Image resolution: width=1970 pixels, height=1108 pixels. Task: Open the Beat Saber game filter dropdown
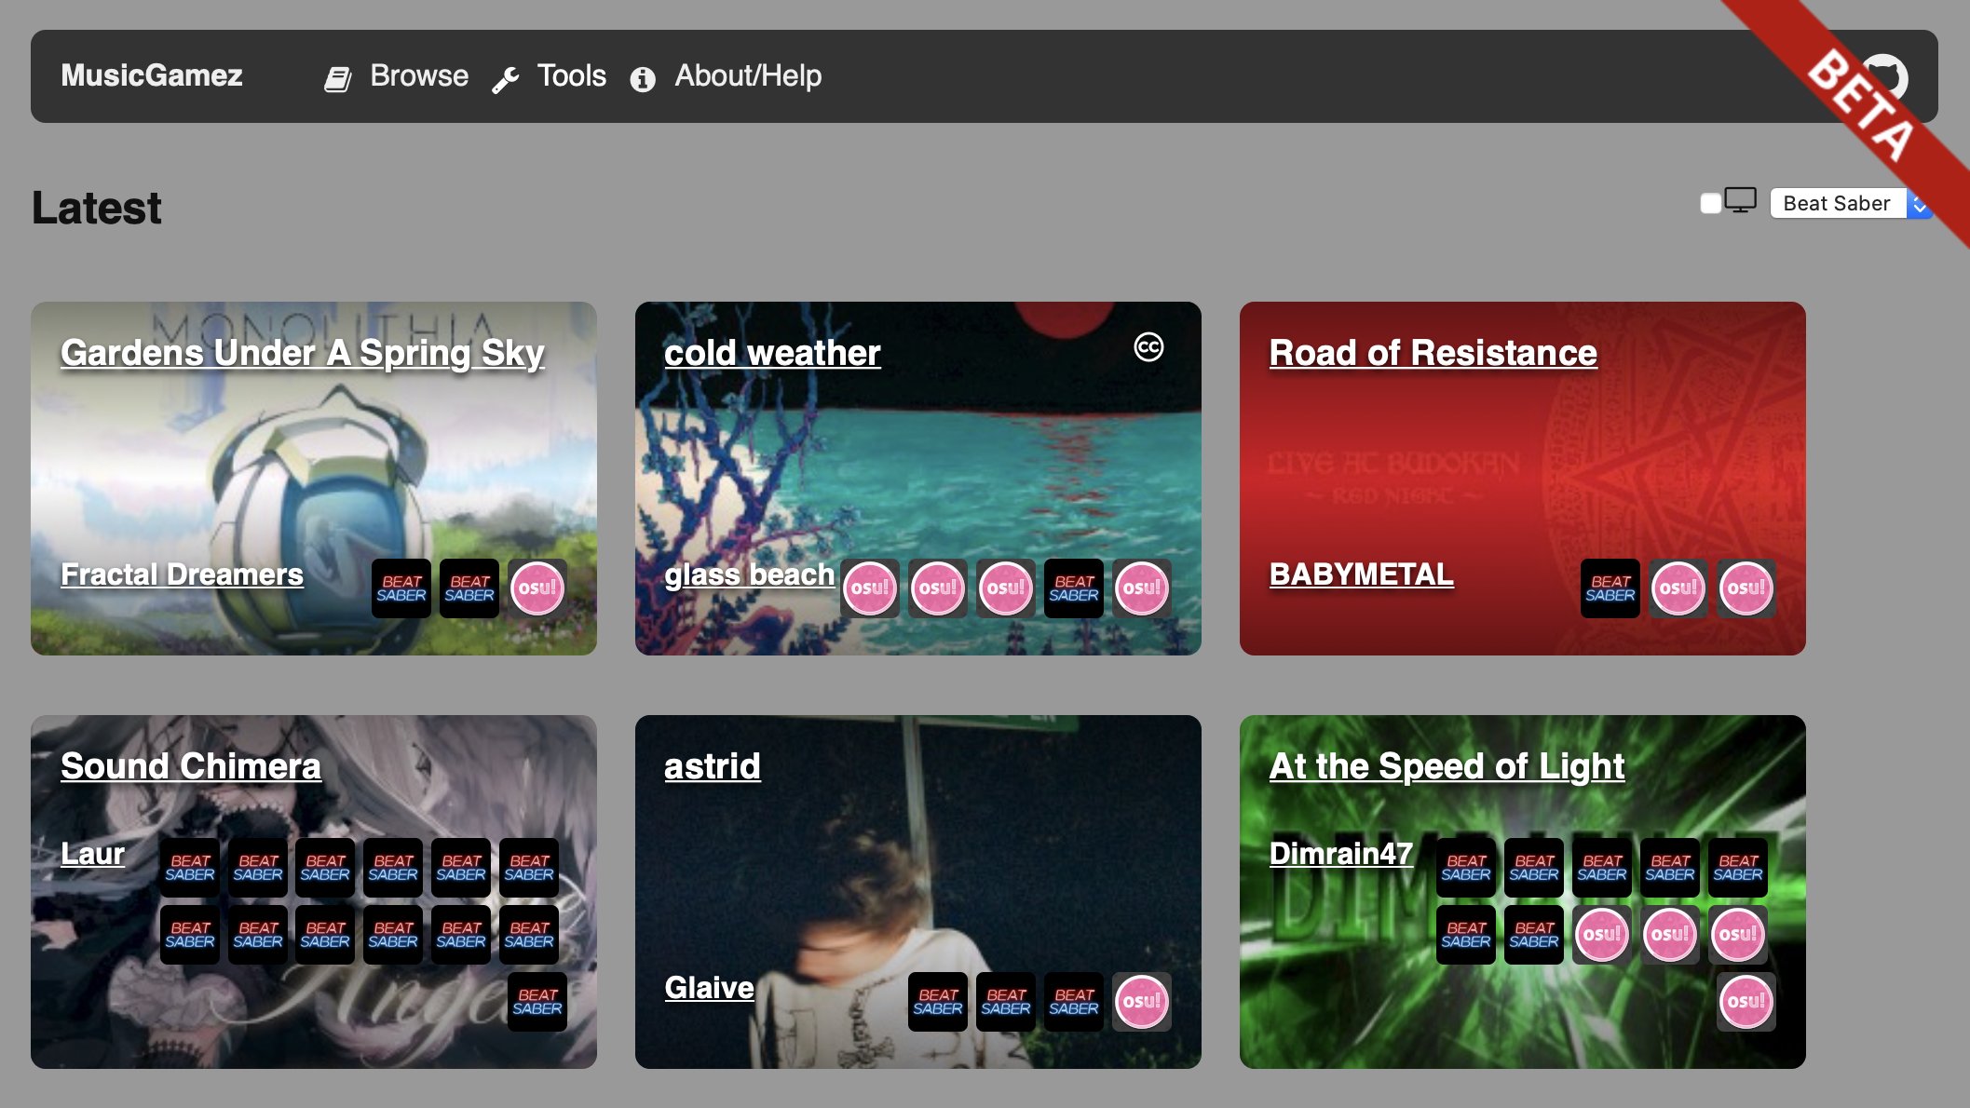click(x=1850, y=203)
